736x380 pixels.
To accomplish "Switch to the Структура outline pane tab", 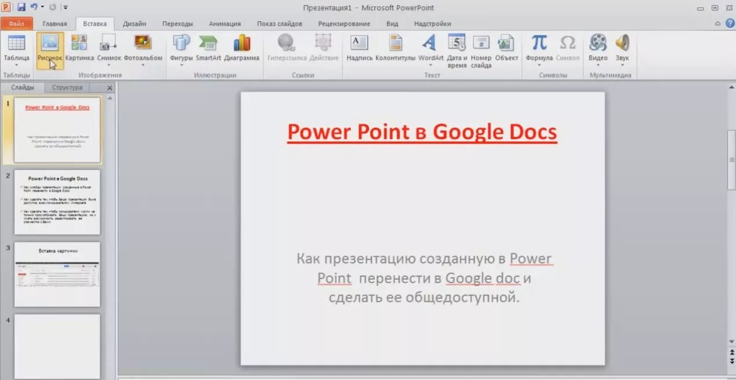I will click(x=67, y=87).
